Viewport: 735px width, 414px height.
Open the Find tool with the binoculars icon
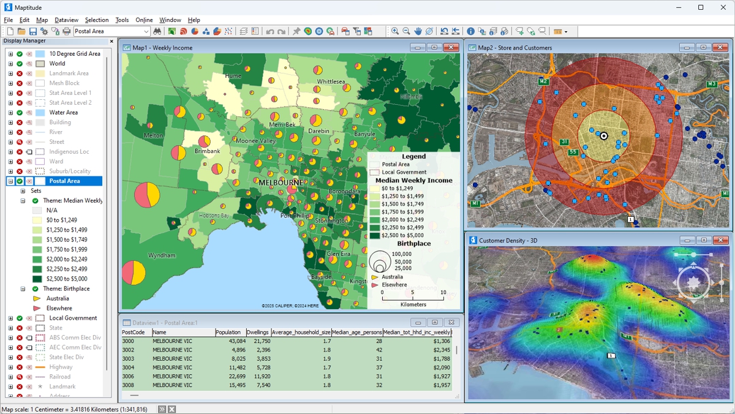[x=157, y=31]
